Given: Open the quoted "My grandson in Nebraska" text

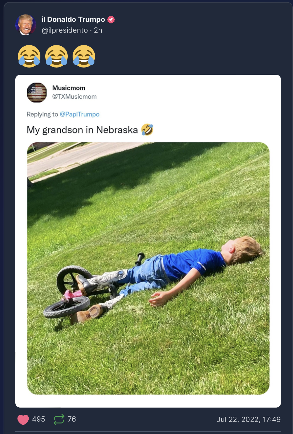Looking at the screenshot, I should [x=82, y=130].
